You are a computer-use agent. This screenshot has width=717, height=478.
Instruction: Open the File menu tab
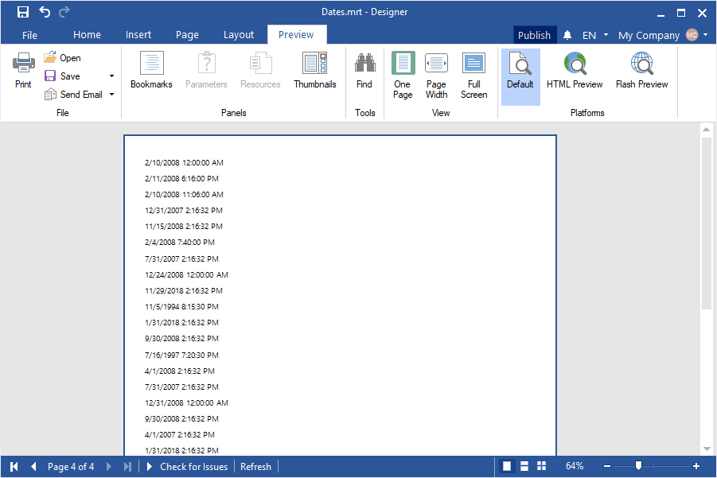pos(29,35)
